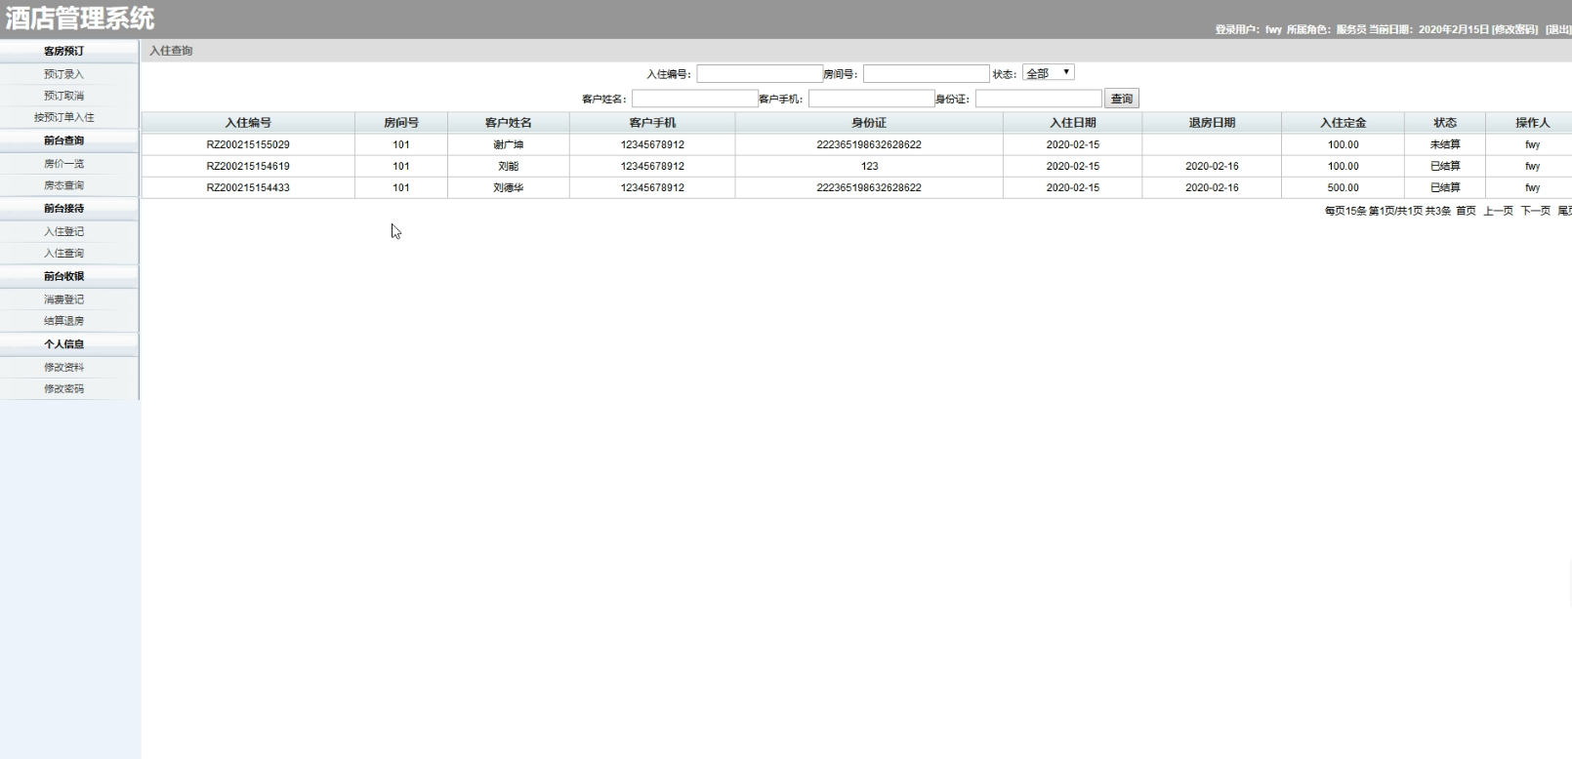
Task: Click the [退出] logout link
Action: 1557,29
